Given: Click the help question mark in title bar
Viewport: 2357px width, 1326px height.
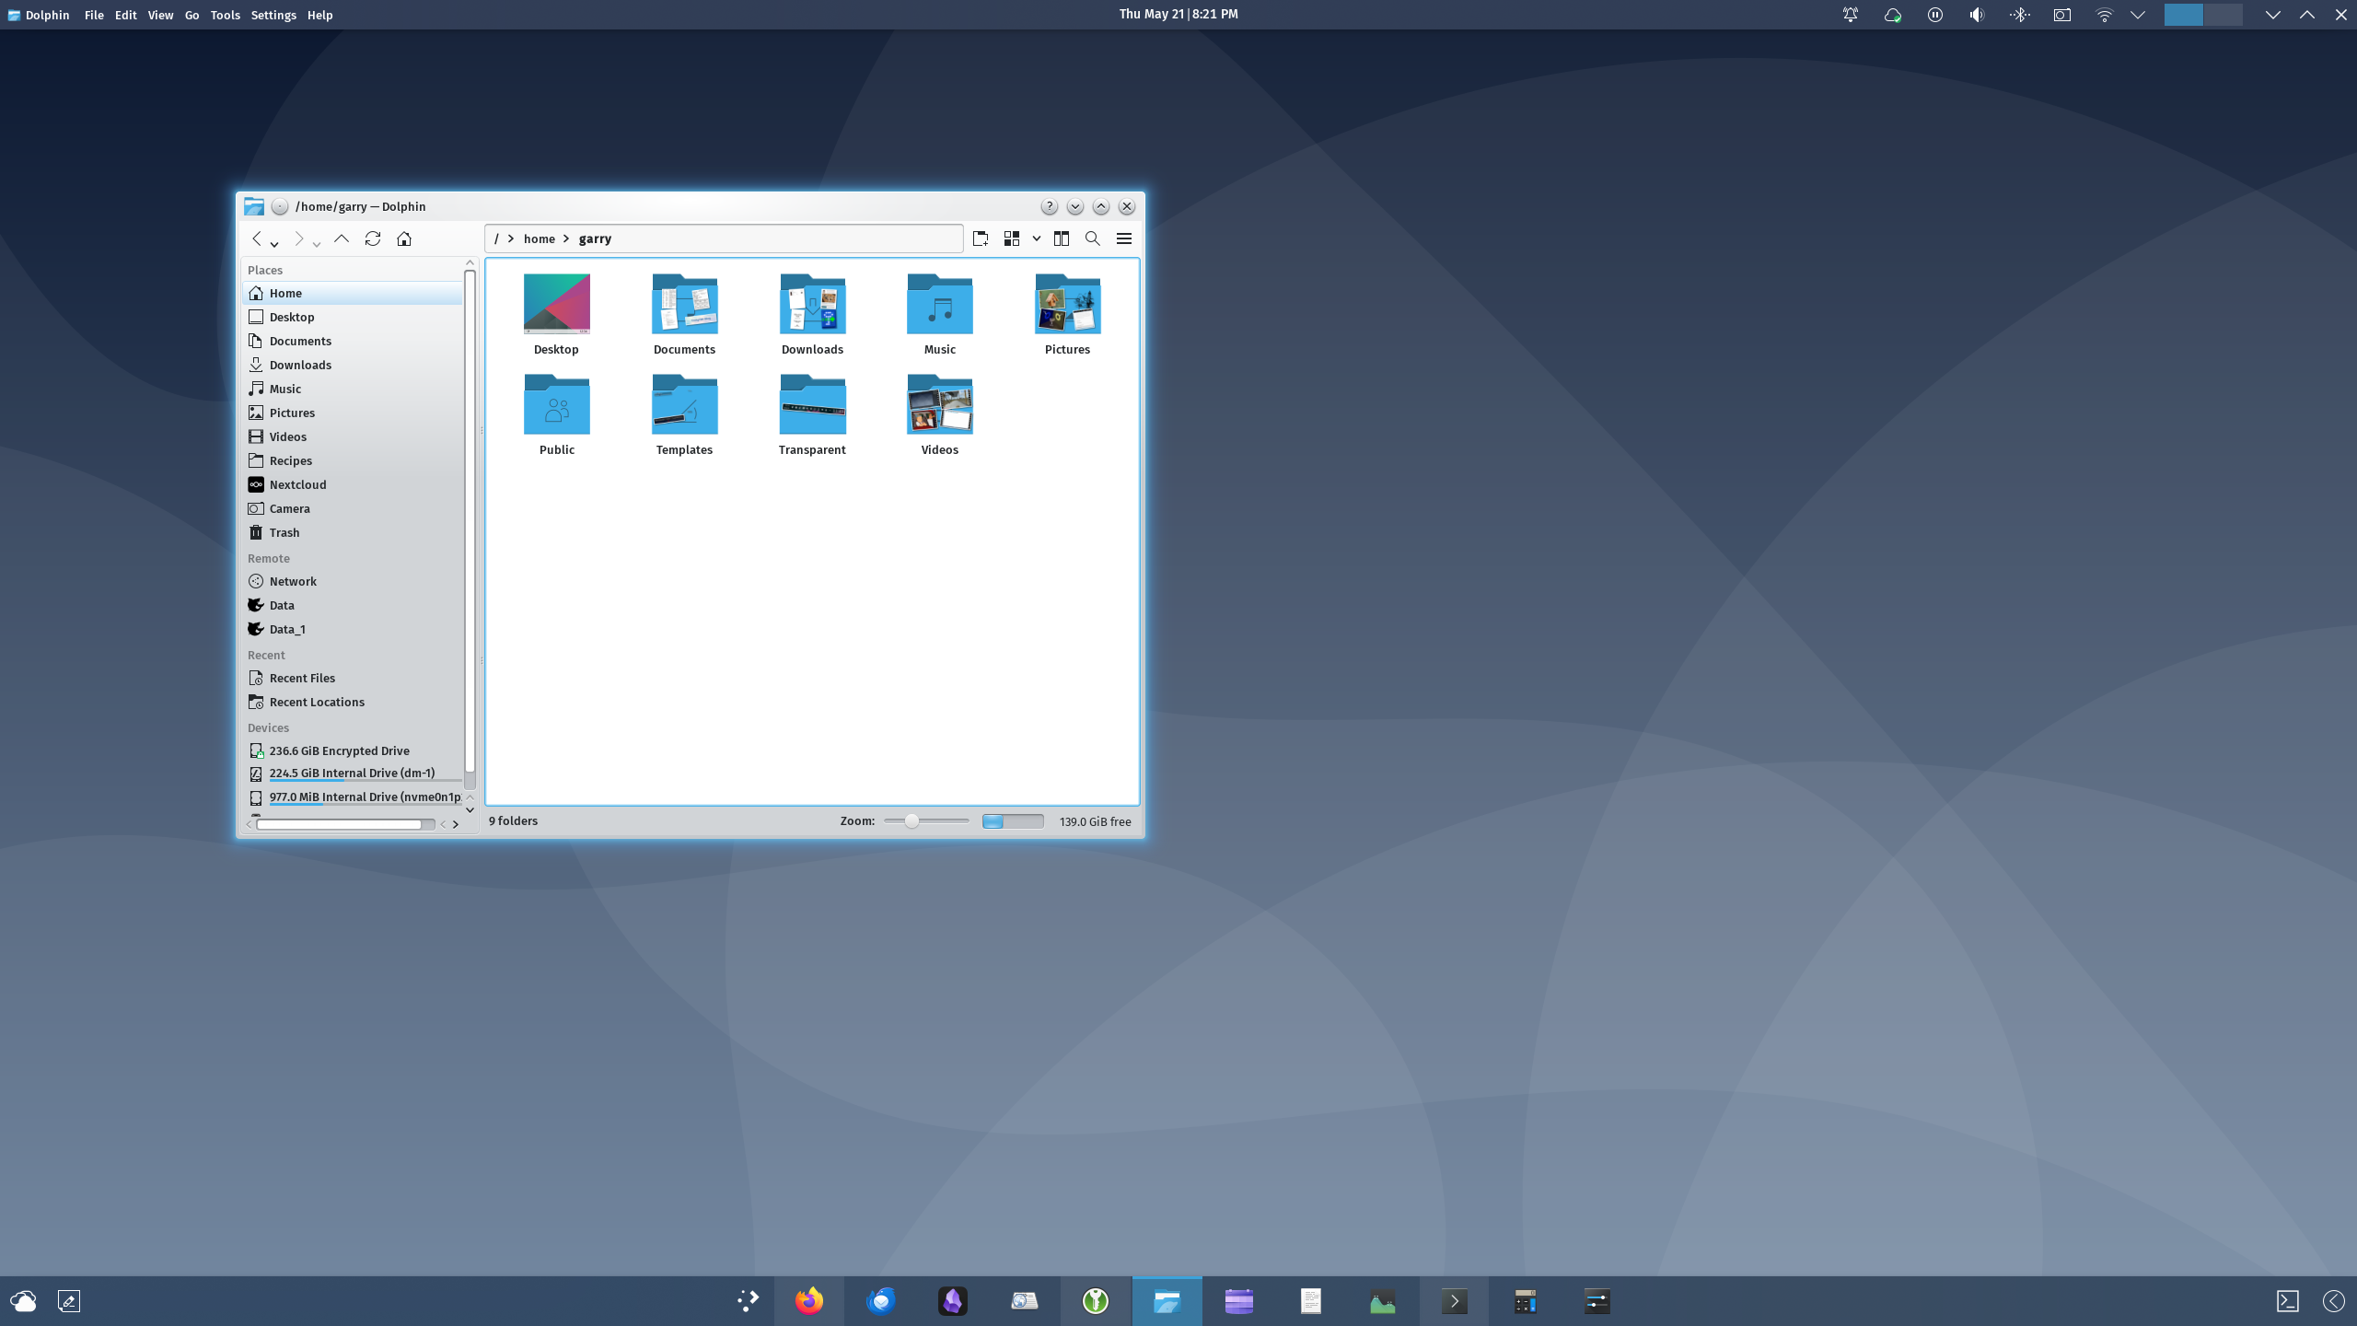Looking at the screenshot, I should (1050, 206).
